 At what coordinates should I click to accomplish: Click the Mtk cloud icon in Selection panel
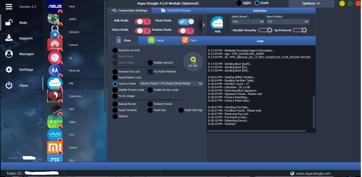(217, 23)
